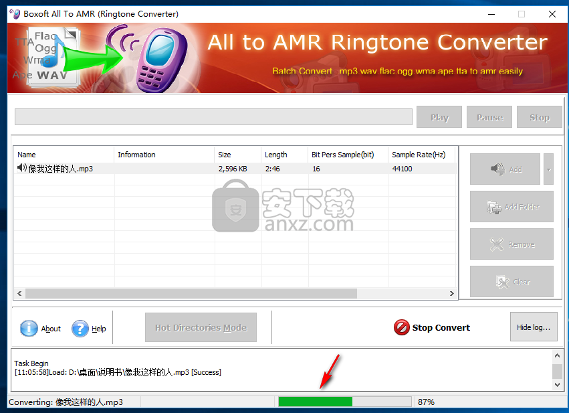This screenshot has height=413, width=569.
Task: Click the Add Folder button
Action: 511,206
